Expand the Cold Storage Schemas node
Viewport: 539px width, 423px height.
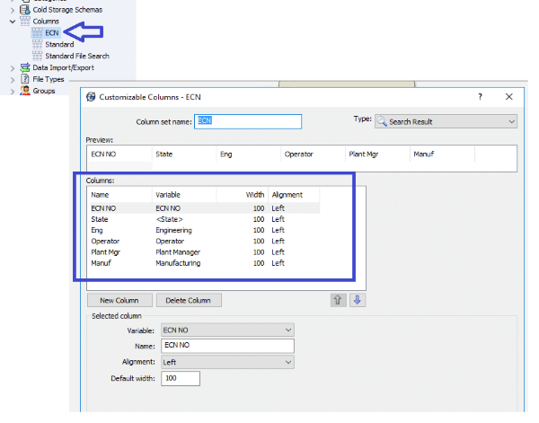click(13, 10)
